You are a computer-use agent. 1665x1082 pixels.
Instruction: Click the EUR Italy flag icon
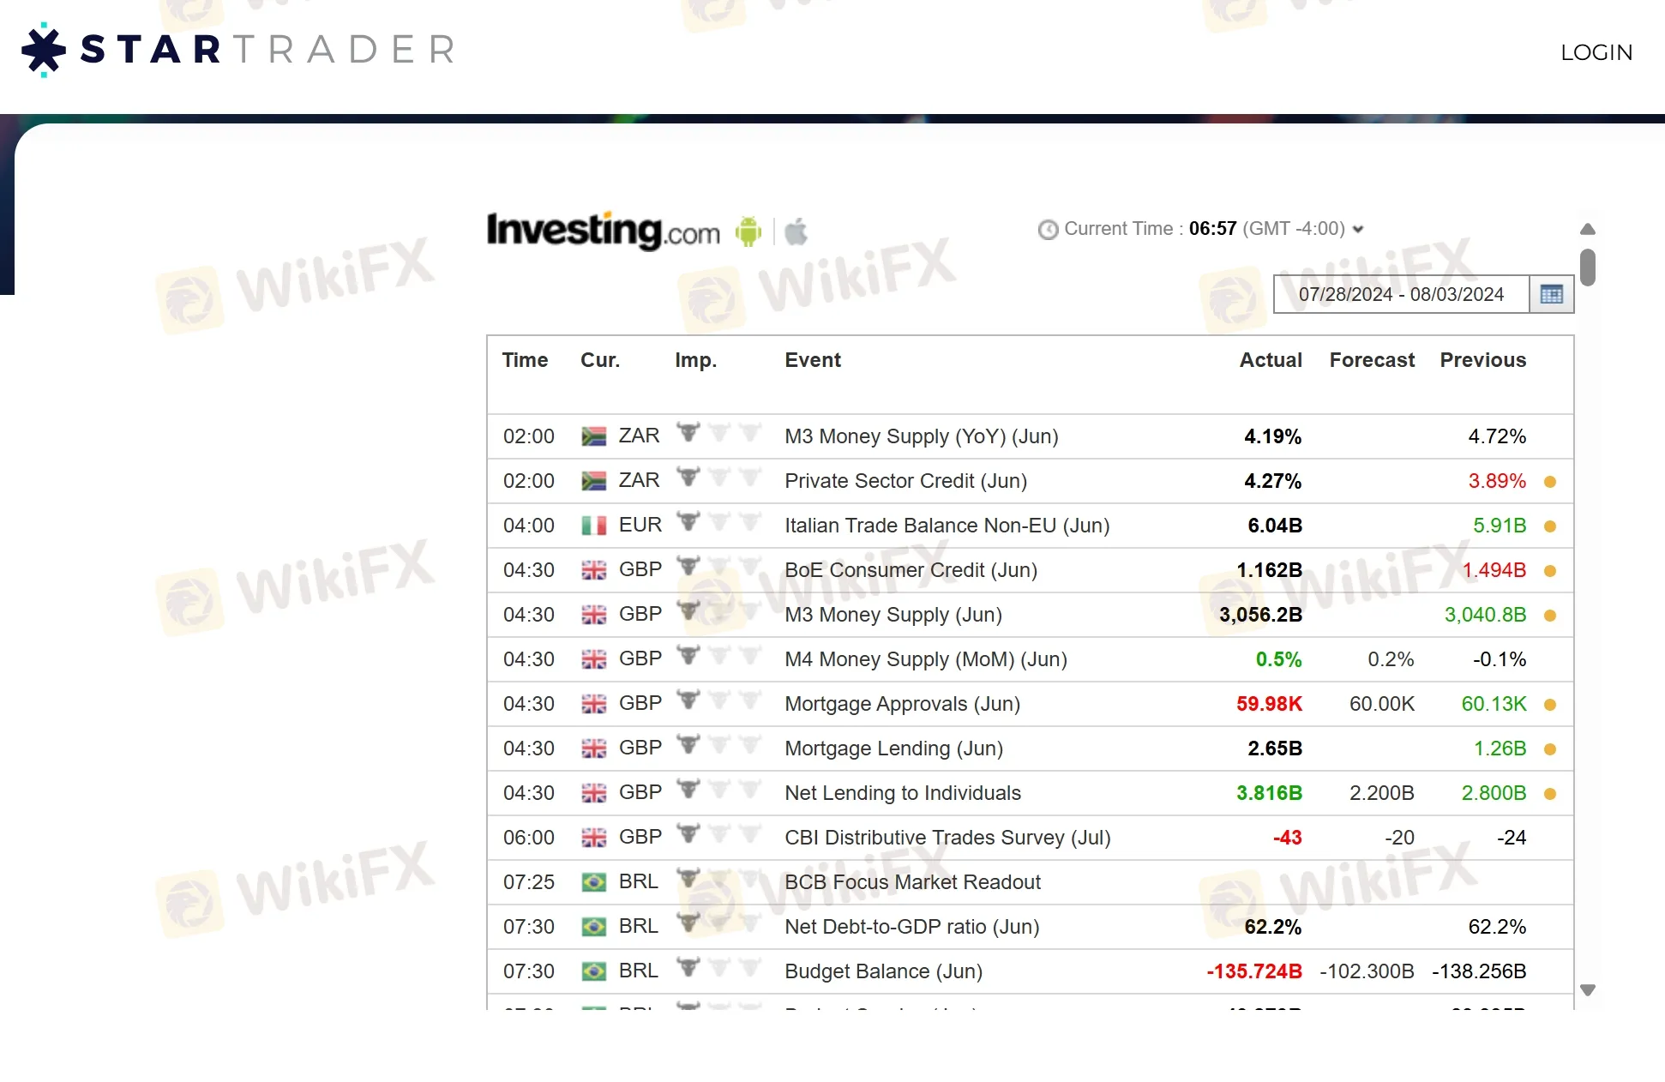[x=592, y=524]
